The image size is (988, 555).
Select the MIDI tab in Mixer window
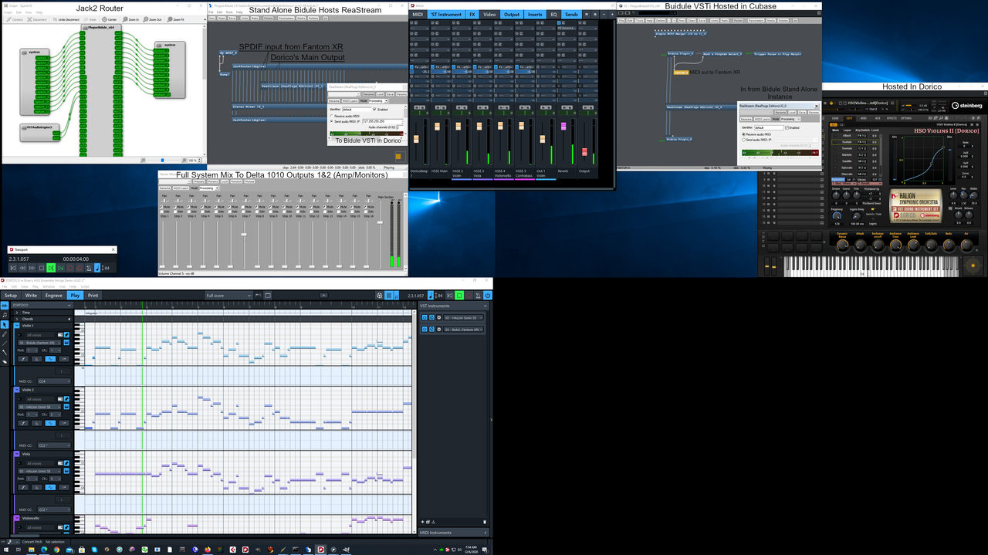tap(418, 15)
